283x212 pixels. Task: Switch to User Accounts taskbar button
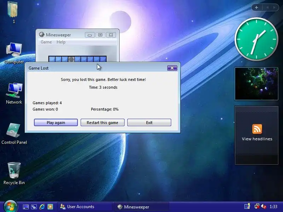(x=85, y=207)
